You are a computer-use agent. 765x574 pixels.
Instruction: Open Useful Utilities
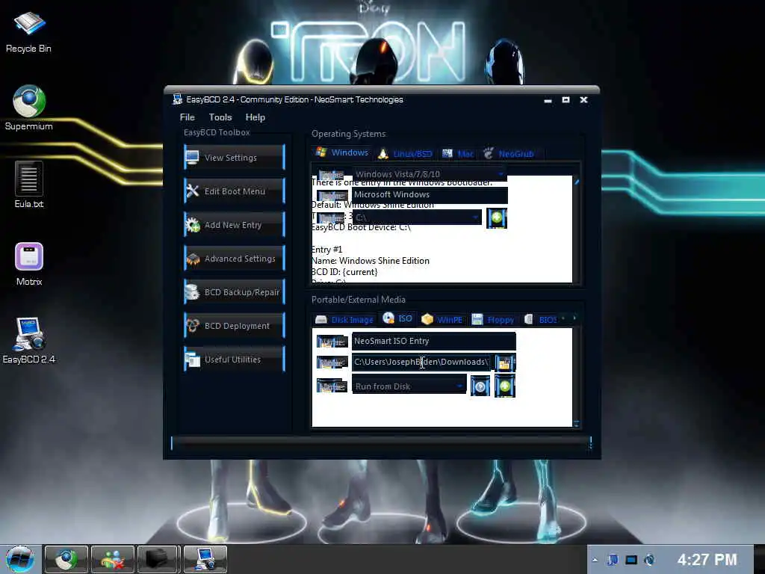(235, 359)
